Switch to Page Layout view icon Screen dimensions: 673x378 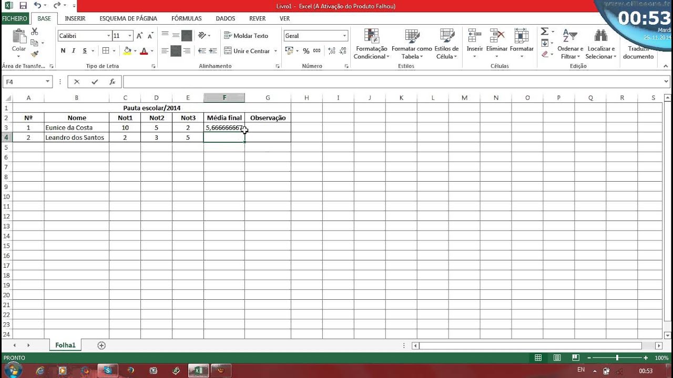click(557, 358)
